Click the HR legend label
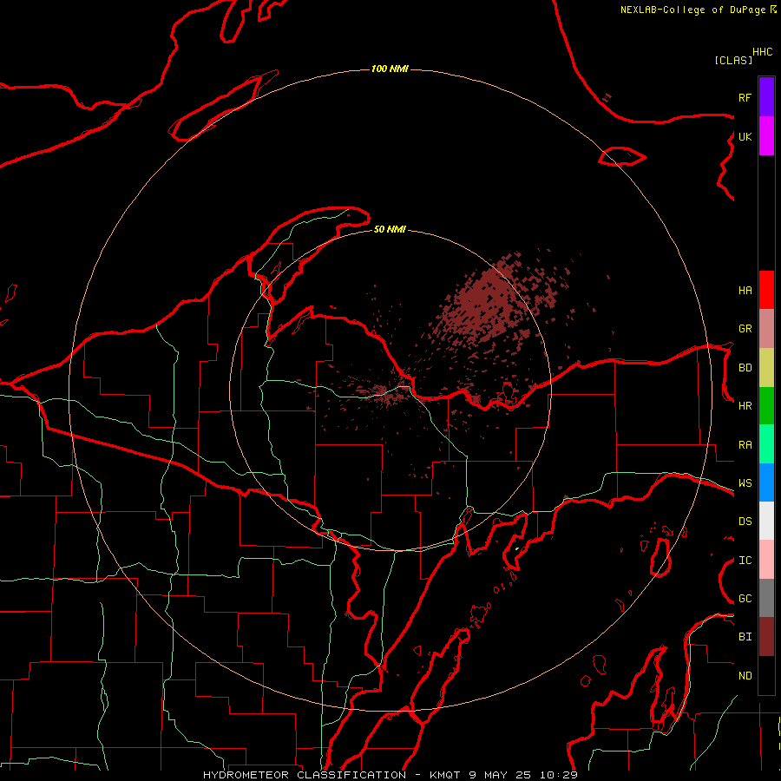781x781 pixels. click(745, 406)
